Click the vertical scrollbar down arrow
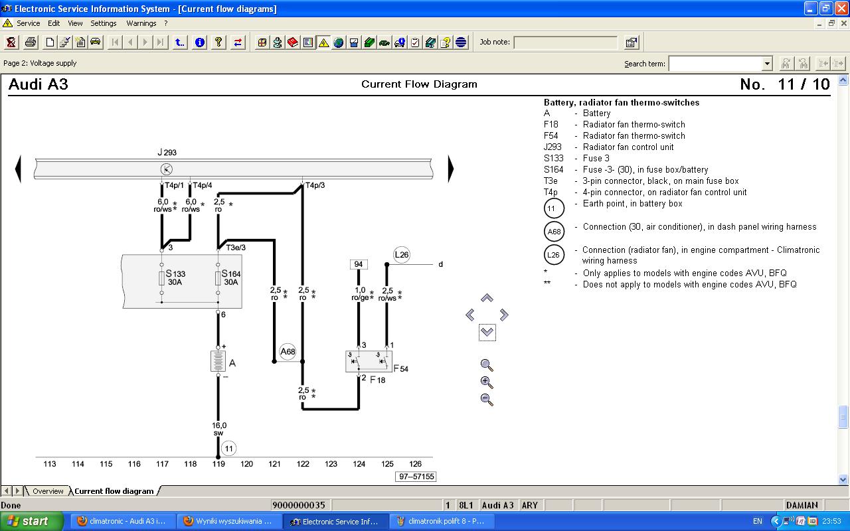This screenshot has height=531, width=850. point(843,479)
